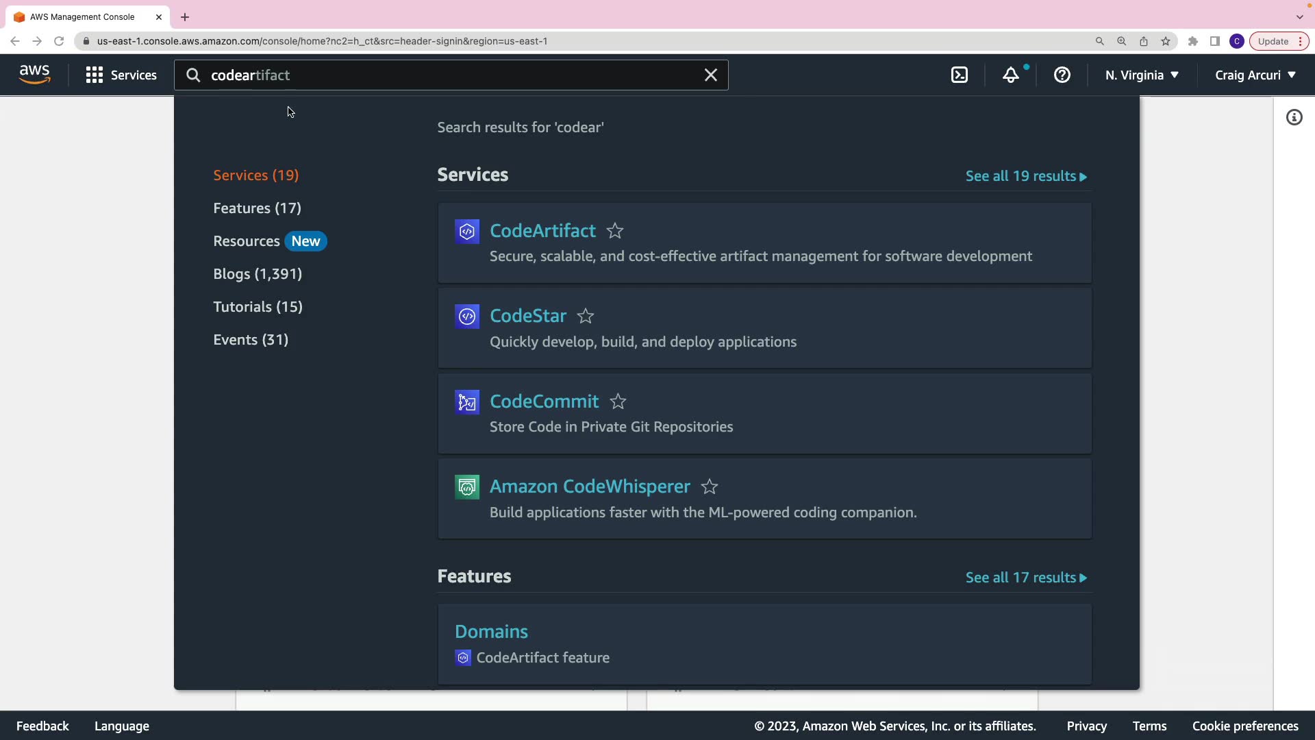Click the AWS logo home icon
1315x740 pixels.
pyautogui.click(x=34, y=75)
